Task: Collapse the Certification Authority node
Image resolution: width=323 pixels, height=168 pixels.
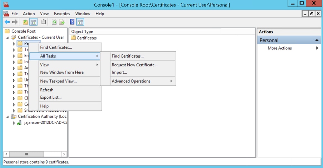Action: click(8, 117)
